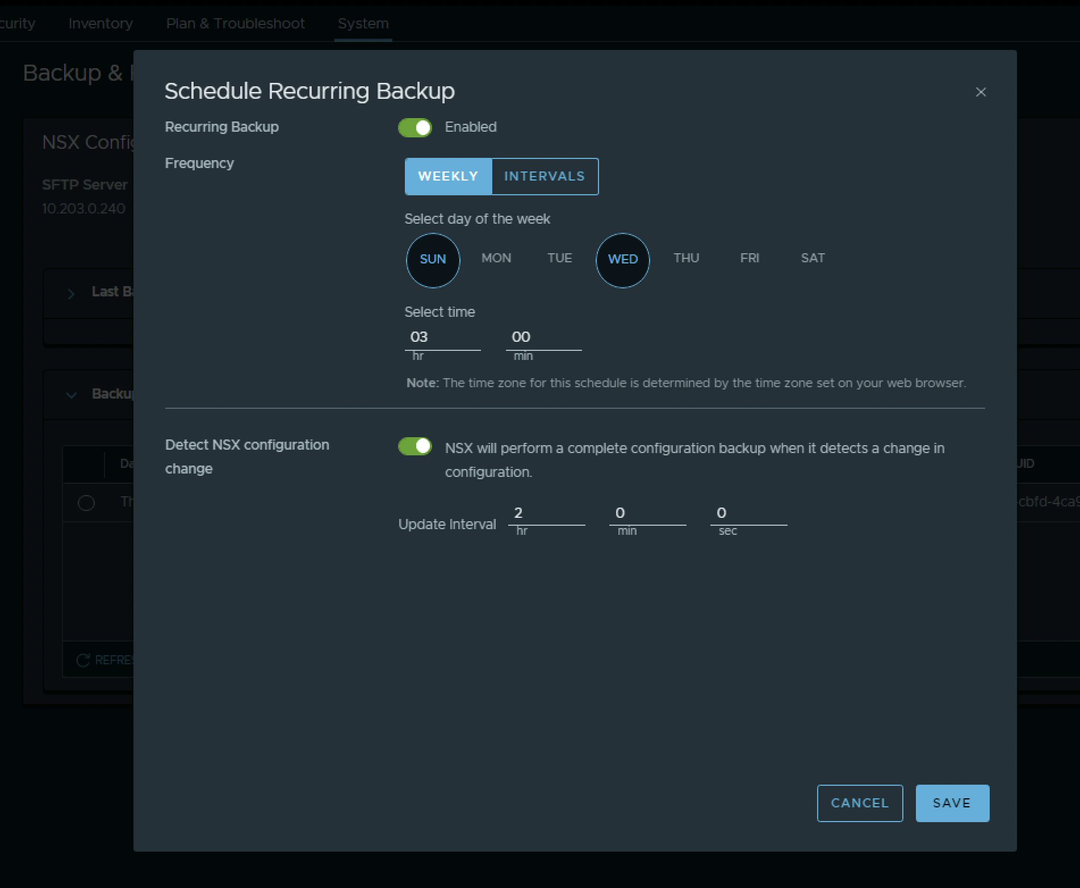Switch to the WEEKLY frequency tab
Image resolution: width=1080 pixels, height=888 pixels.
point(448,176)
